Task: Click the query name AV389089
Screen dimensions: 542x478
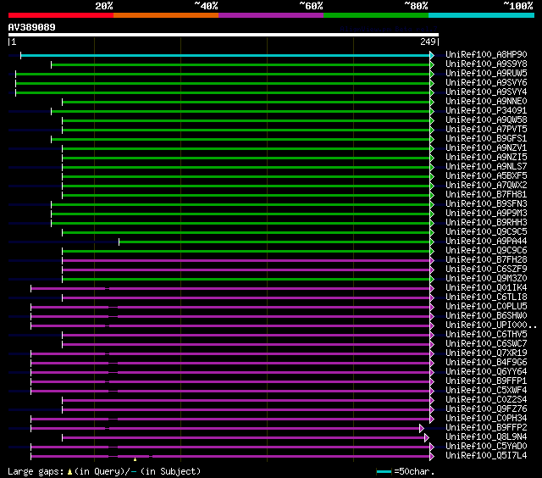Action: click(32, 27)
